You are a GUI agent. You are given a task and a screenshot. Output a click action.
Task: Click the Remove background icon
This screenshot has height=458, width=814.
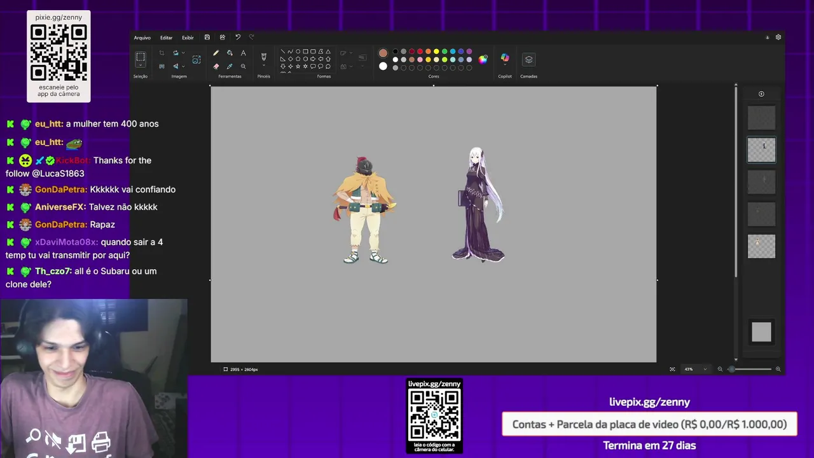point(162,66)
